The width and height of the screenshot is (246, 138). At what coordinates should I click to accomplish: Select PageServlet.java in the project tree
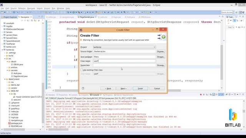20,76
